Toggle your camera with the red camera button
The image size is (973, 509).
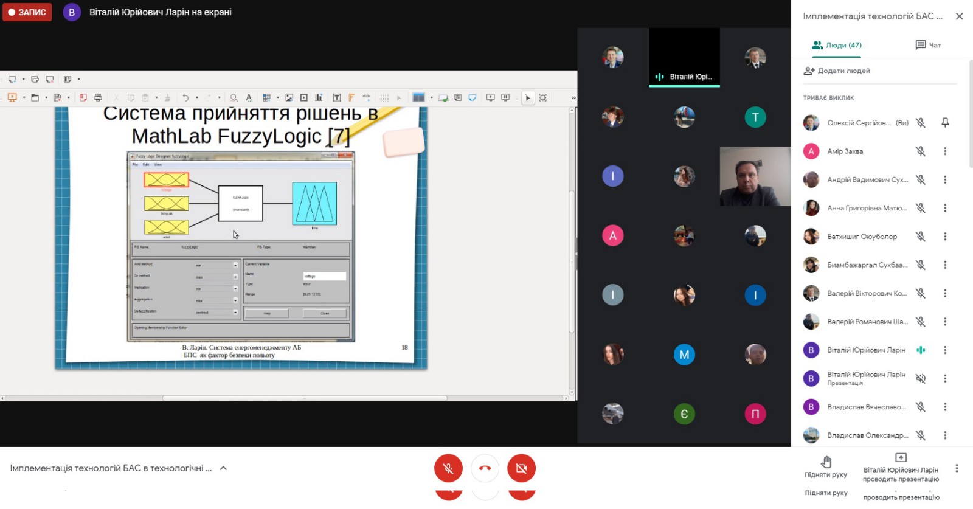tap(522, 468)
